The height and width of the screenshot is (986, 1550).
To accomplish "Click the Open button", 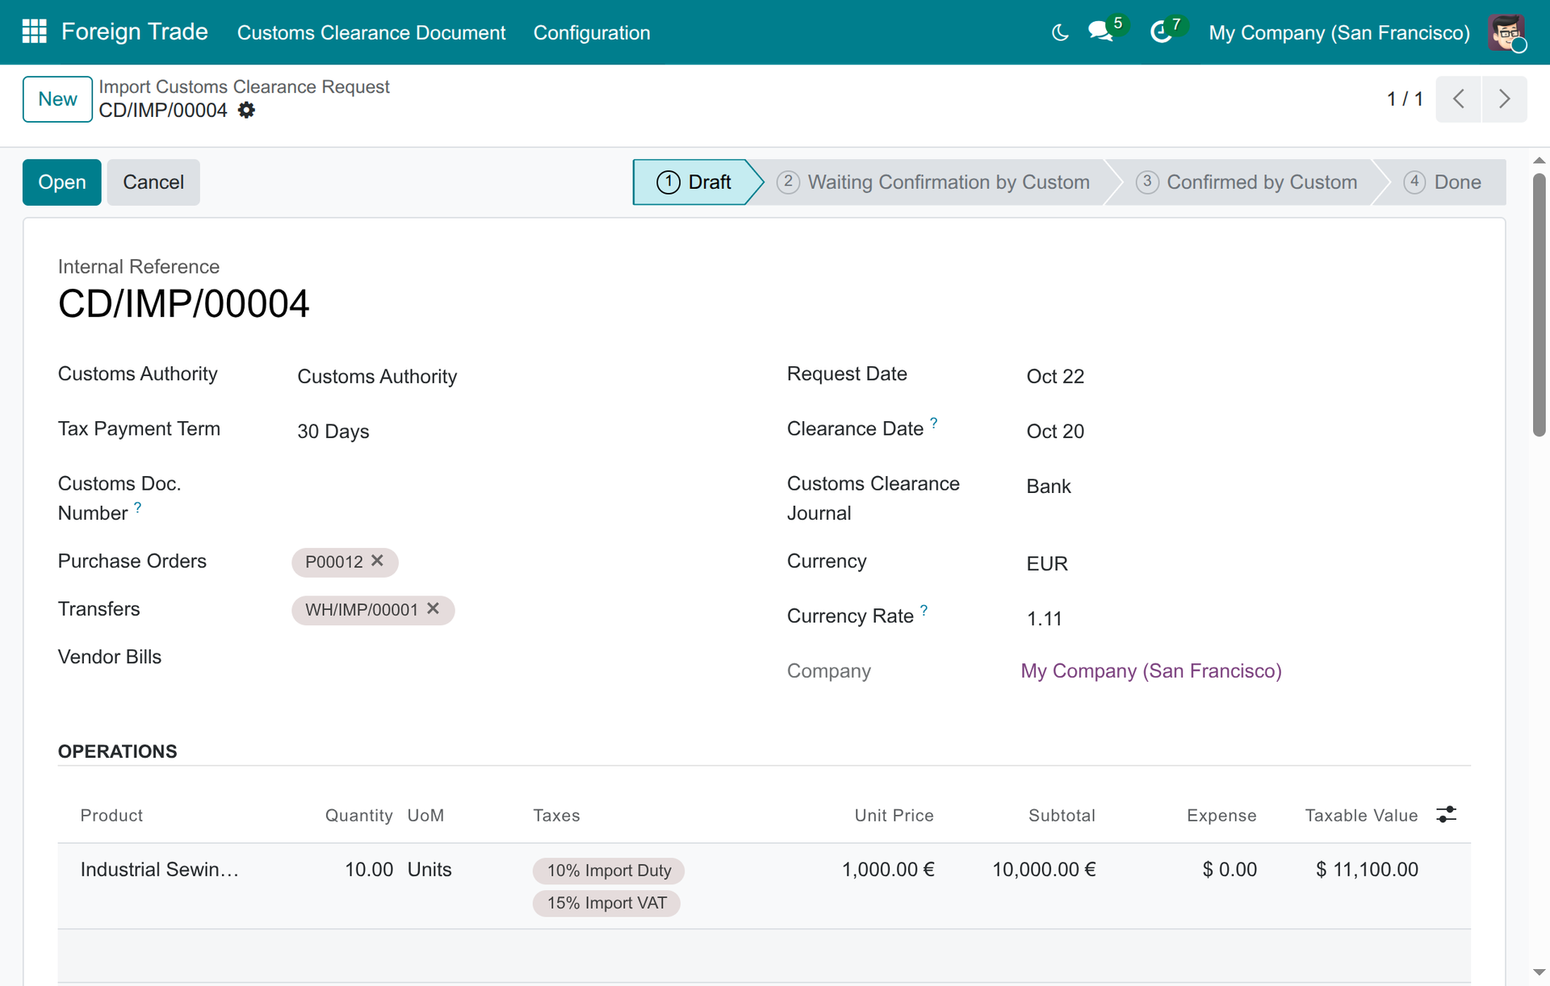I will 62,182.
